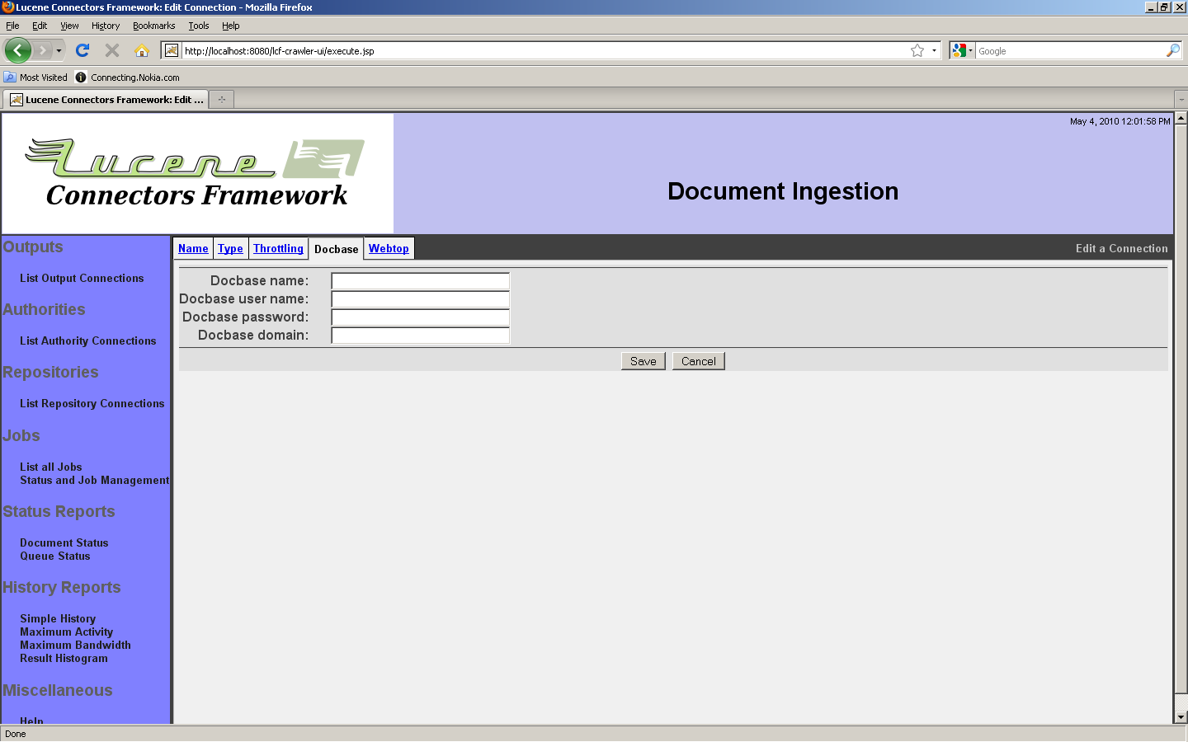
Task: Open the new tab button
Action: pyautogui.click(x=221, y=100)
